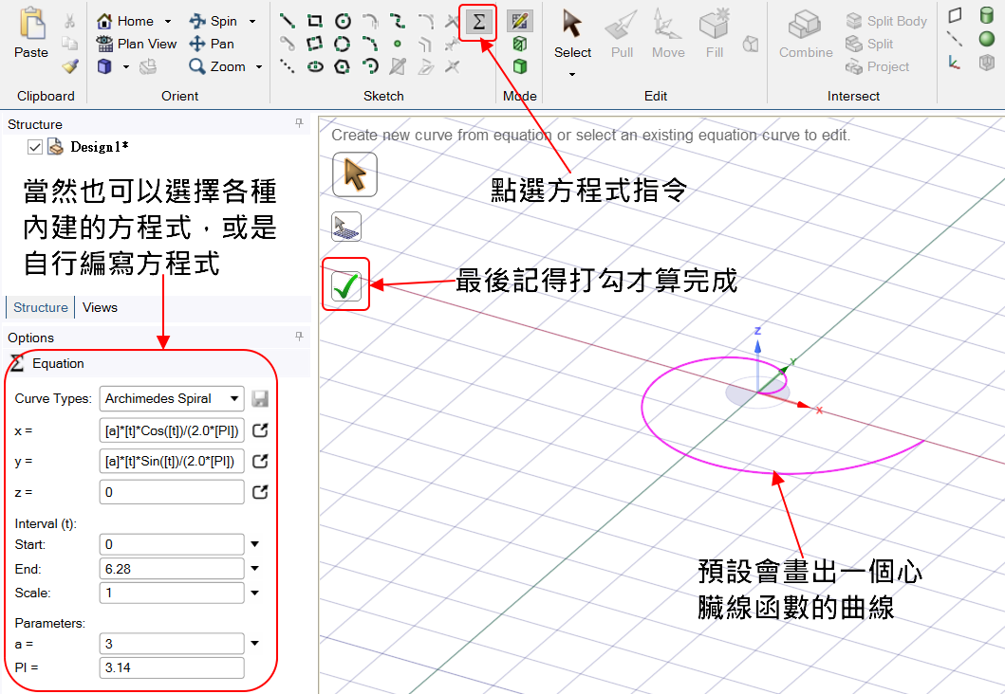Click the Zoom button

pos(217,66)
